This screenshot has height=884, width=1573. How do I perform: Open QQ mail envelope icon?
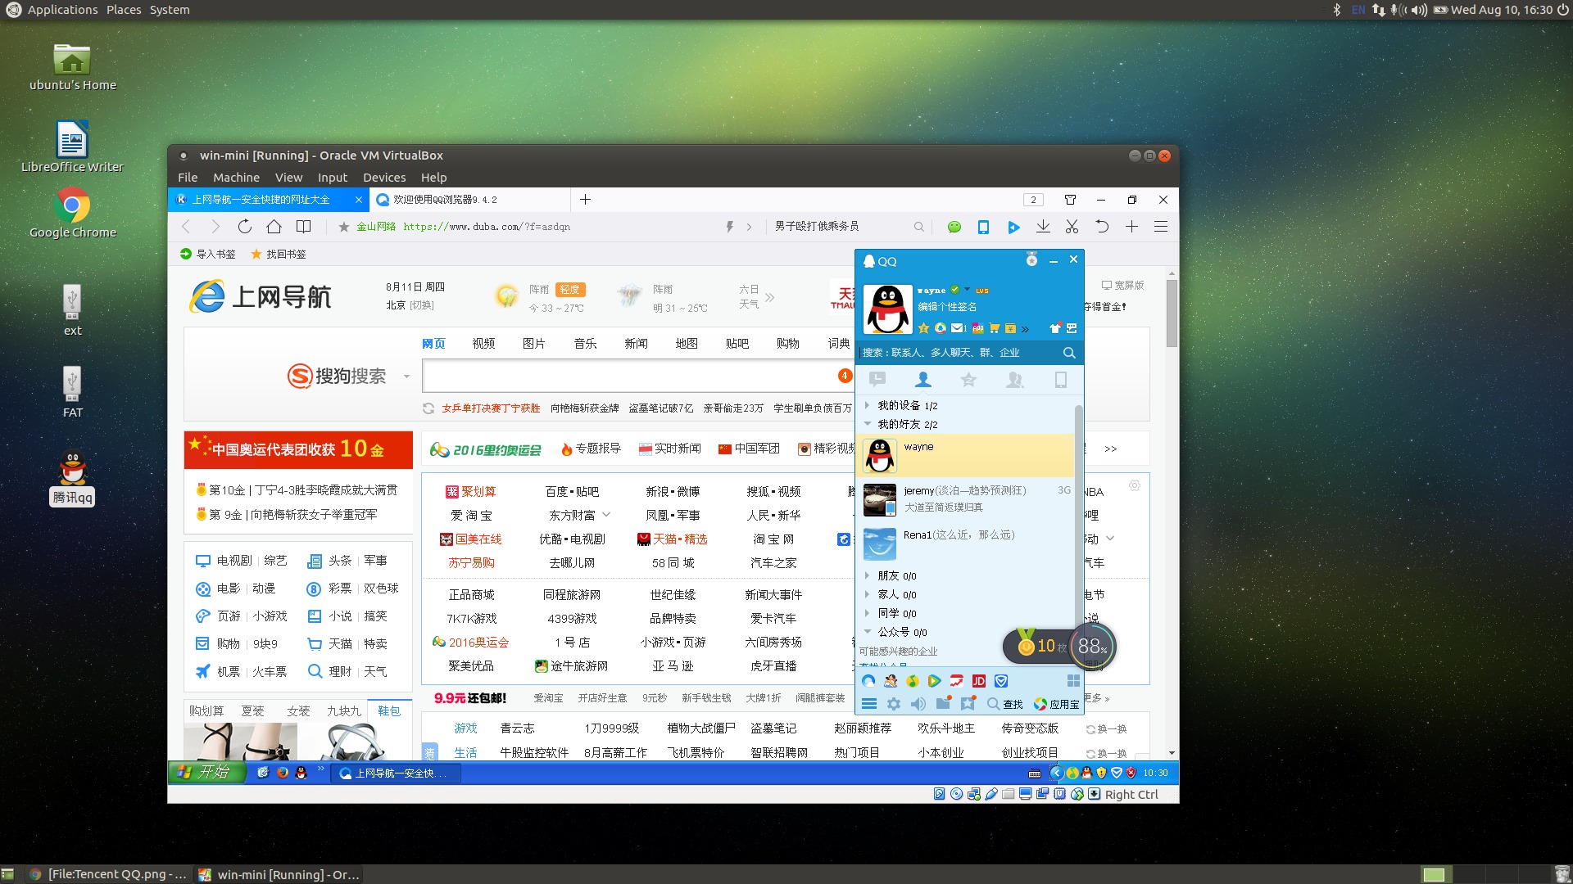tap(957, 328)
